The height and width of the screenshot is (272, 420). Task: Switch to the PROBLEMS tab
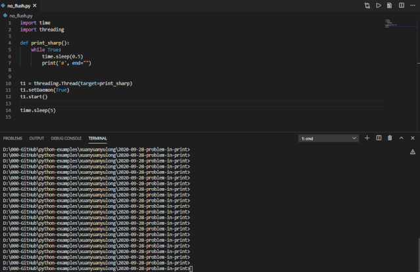pos(12,138)
